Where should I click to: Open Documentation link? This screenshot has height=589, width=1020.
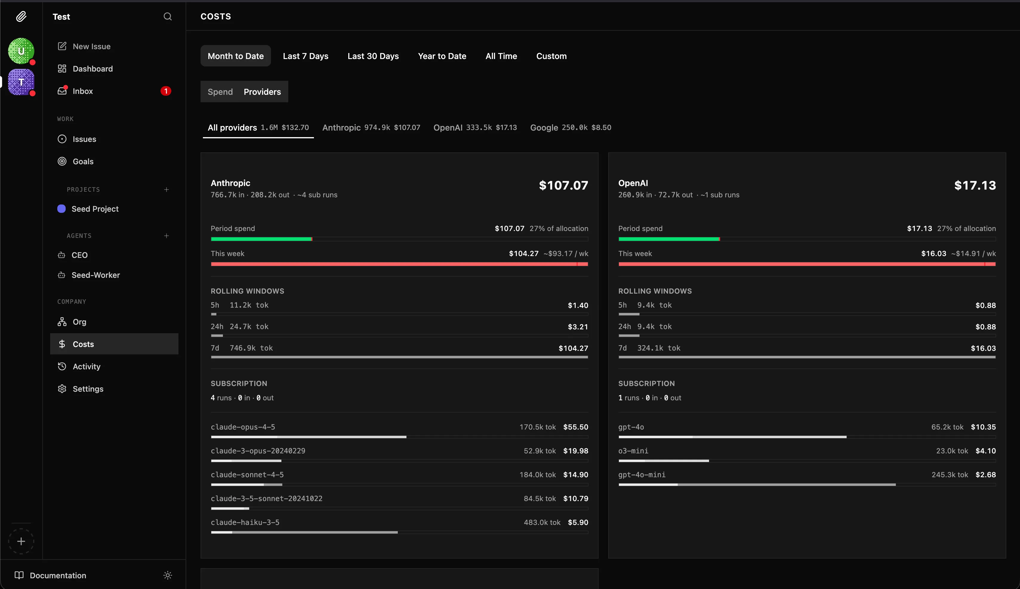point(51,575)
